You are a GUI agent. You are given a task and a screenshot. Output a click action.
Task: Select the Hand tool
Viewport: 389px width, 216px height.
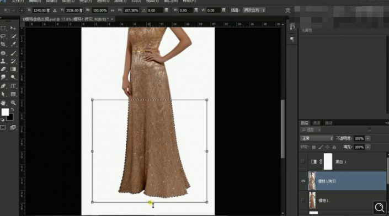(x=3, y=103)
